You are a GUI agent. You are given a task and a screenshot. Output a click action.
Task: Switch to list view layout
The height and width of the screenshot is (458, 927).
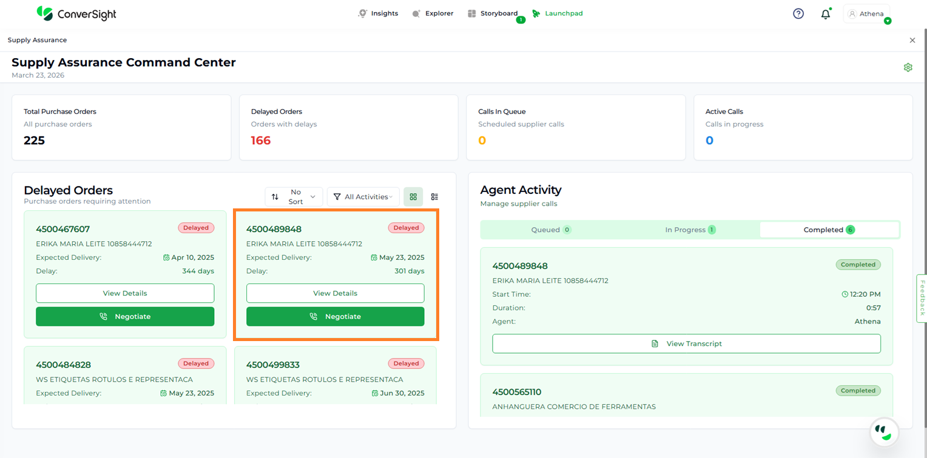click(x=434, y=197)
